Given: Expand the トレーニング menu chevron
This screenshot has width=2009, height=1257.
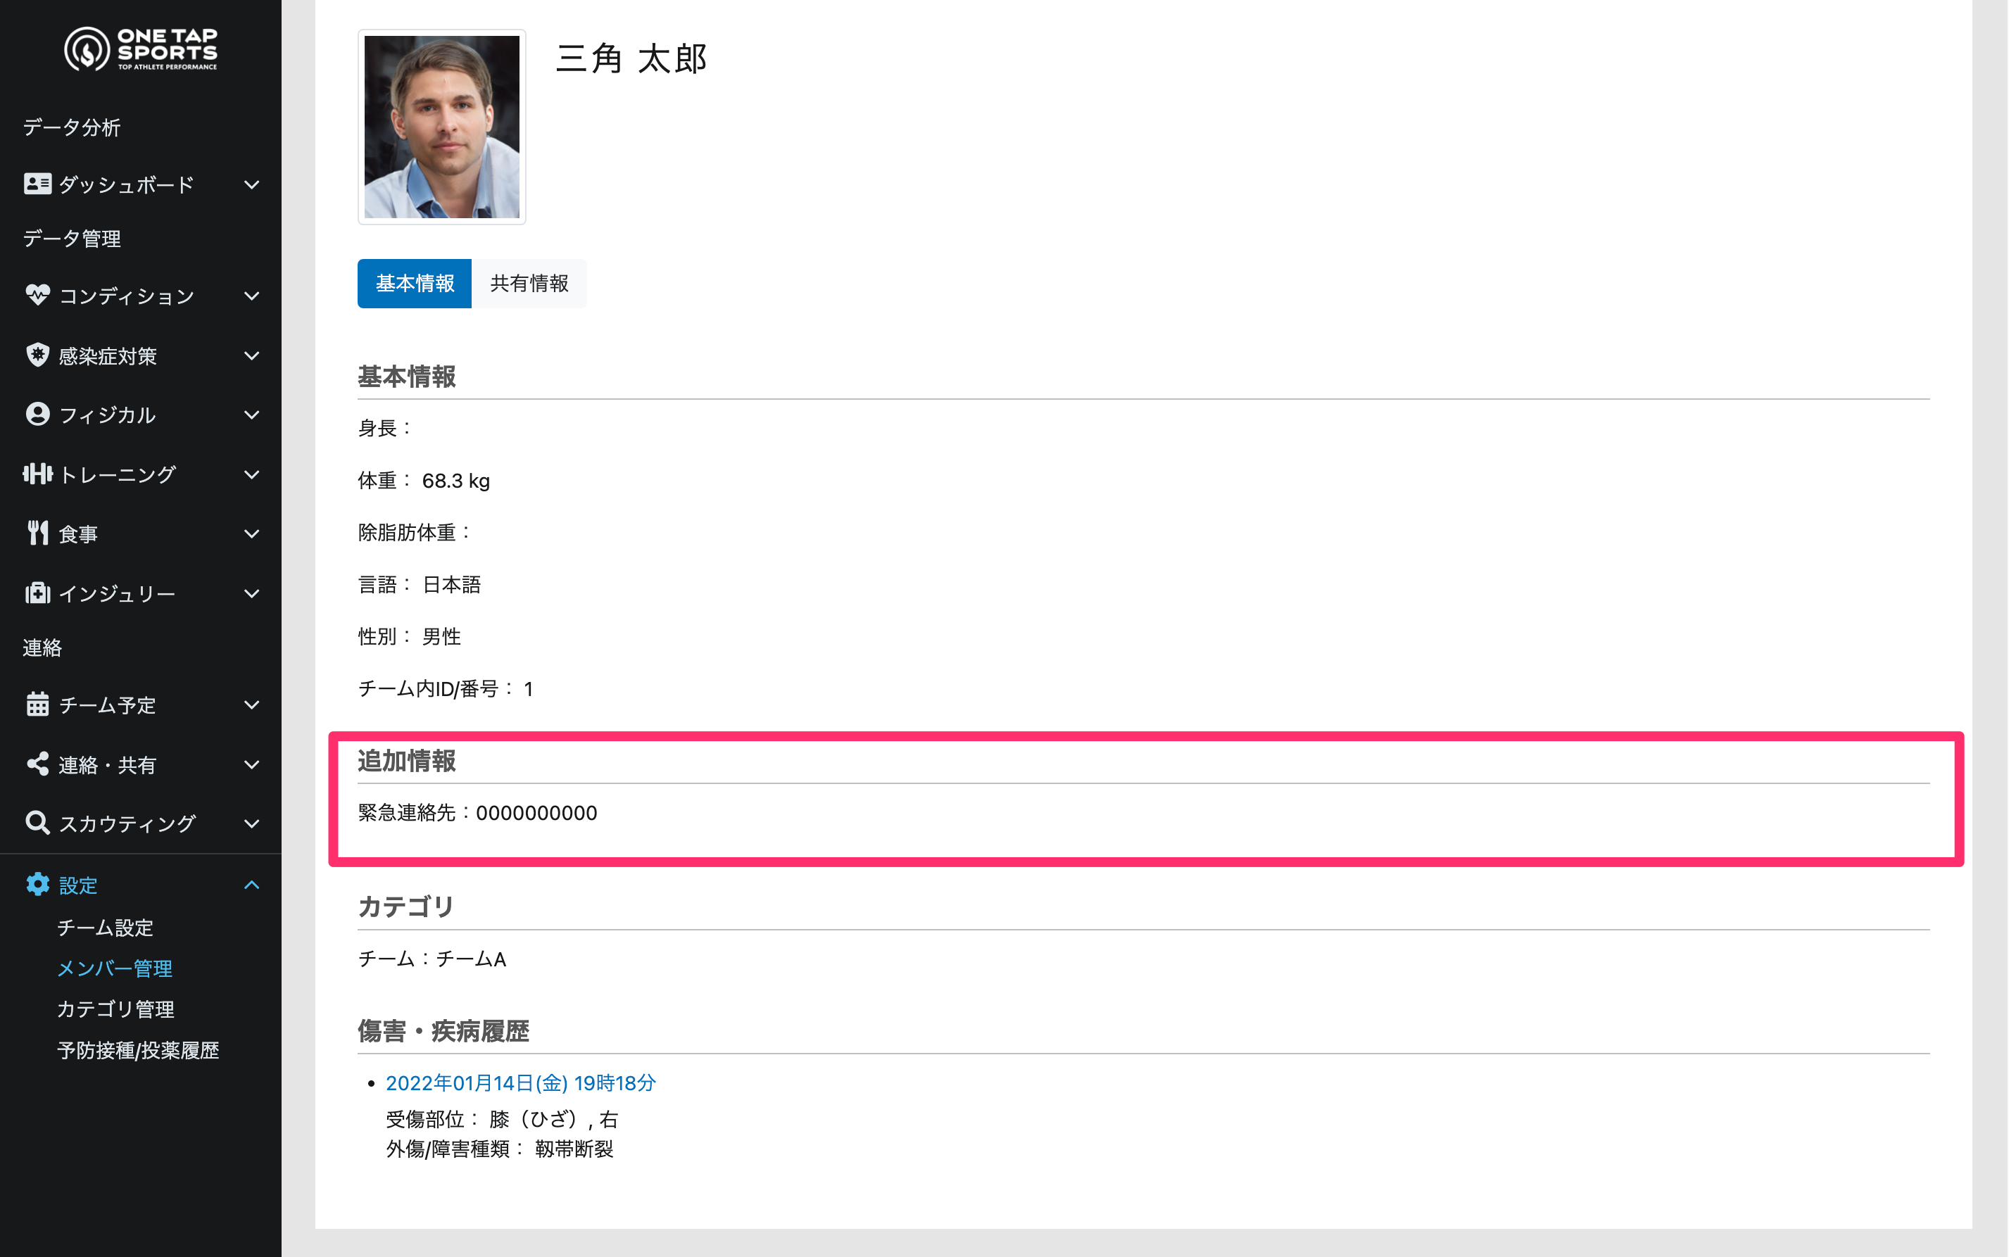Looking at the screenshot, I should (x=251, y=474).
